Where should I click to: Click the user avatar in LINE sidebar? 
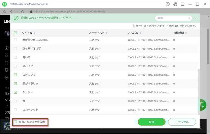pyautogui.click(x=7, y=33)
